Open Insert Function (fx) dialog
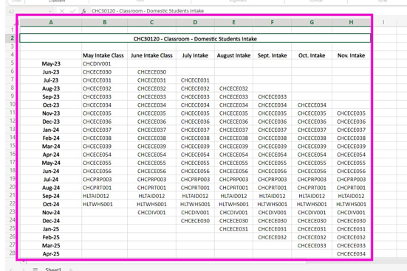The image size is (407, 271). click(x=84, y=11)
